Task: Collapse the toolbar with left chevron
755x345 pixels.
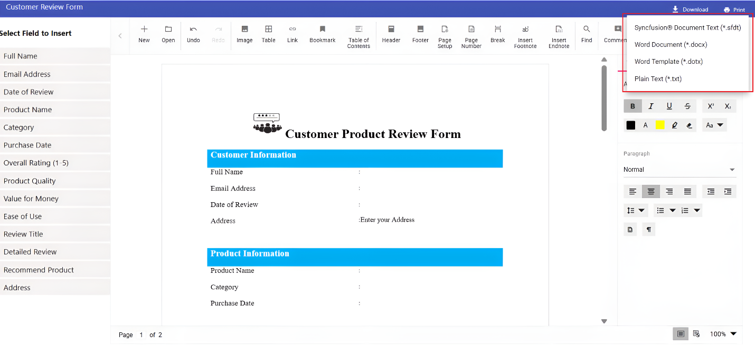Action: pos(120,36)
